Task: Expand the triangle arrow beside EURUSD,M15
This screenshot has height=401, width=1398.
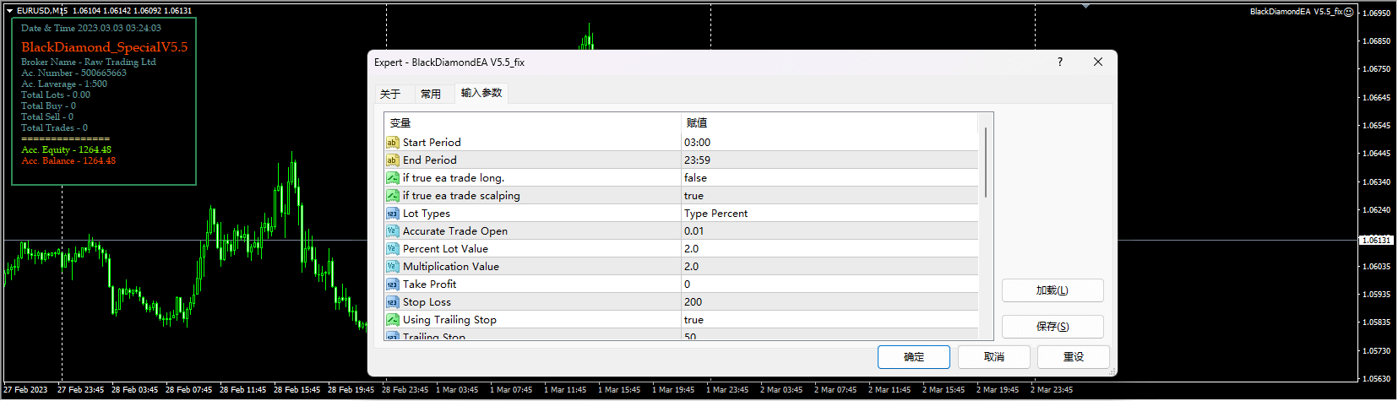Action: click(9, 11)
